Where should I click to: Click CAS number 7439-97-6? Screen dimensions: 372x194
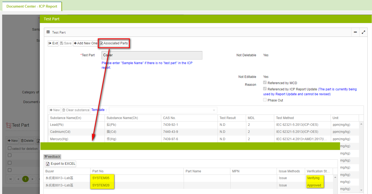click(x=171, y=139)
